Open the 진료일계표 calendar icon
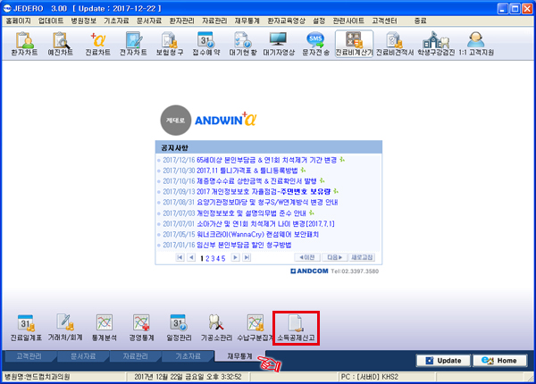 coord(26,328)
